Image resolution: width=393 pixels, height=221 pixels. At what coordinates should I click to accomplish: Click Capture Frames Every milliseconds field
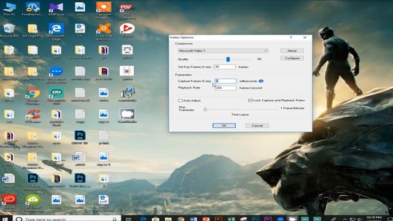coord(225,81)
